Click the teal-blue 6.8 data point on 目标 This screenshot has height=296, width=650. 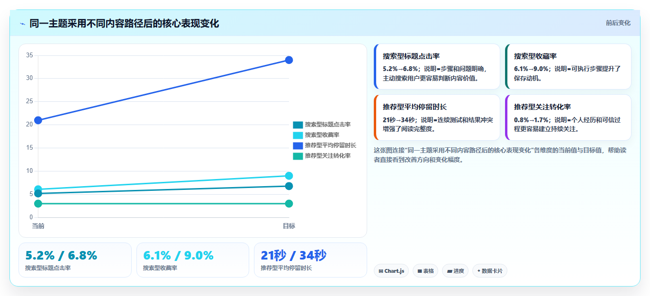pyautogui.click(x=289, y=186)
